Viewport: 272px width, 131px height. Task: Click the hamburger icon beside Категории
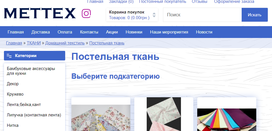tap(9, 56)
